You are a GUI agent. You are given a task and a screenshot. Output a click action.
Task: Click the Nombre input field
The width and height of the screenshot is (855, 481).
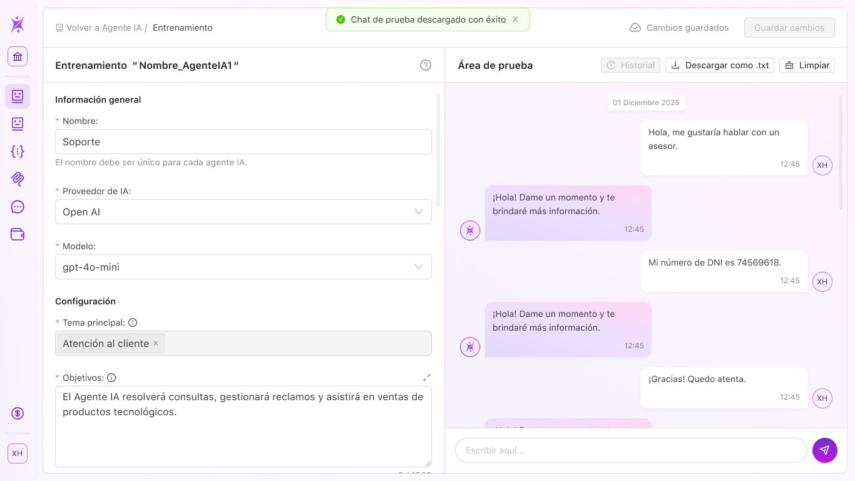[x=243, y=142]
